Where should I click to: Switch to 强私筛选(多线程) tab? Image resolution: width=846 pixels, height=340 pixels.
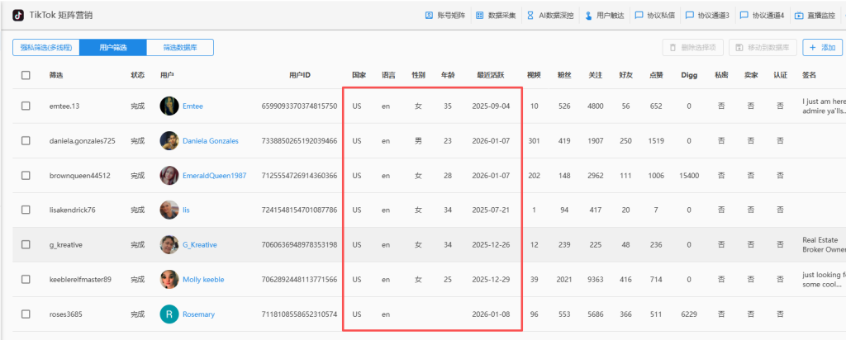46,47
